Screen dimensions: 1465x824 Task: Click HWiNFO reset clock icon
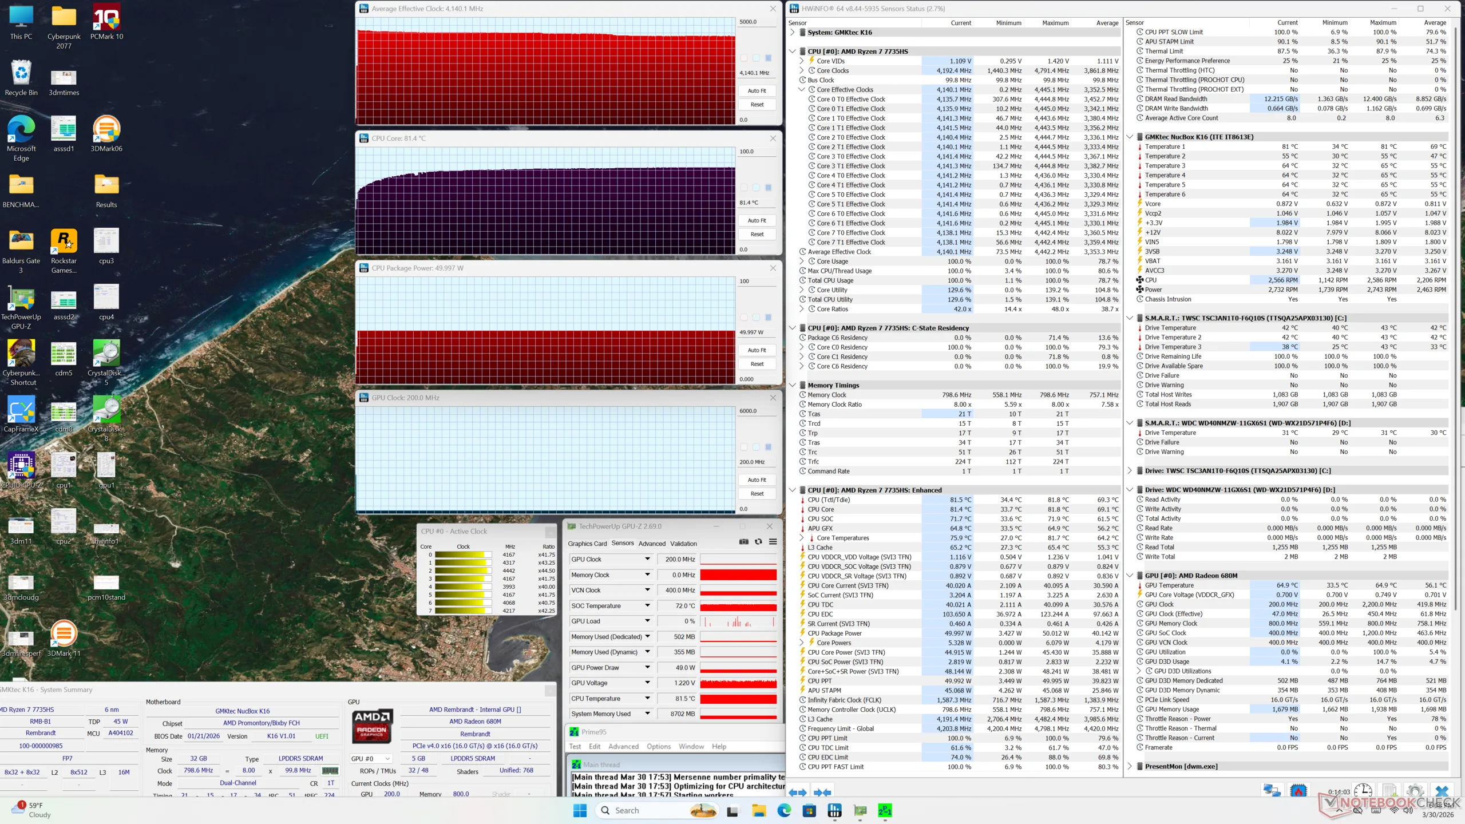(x=1363, y=791)
